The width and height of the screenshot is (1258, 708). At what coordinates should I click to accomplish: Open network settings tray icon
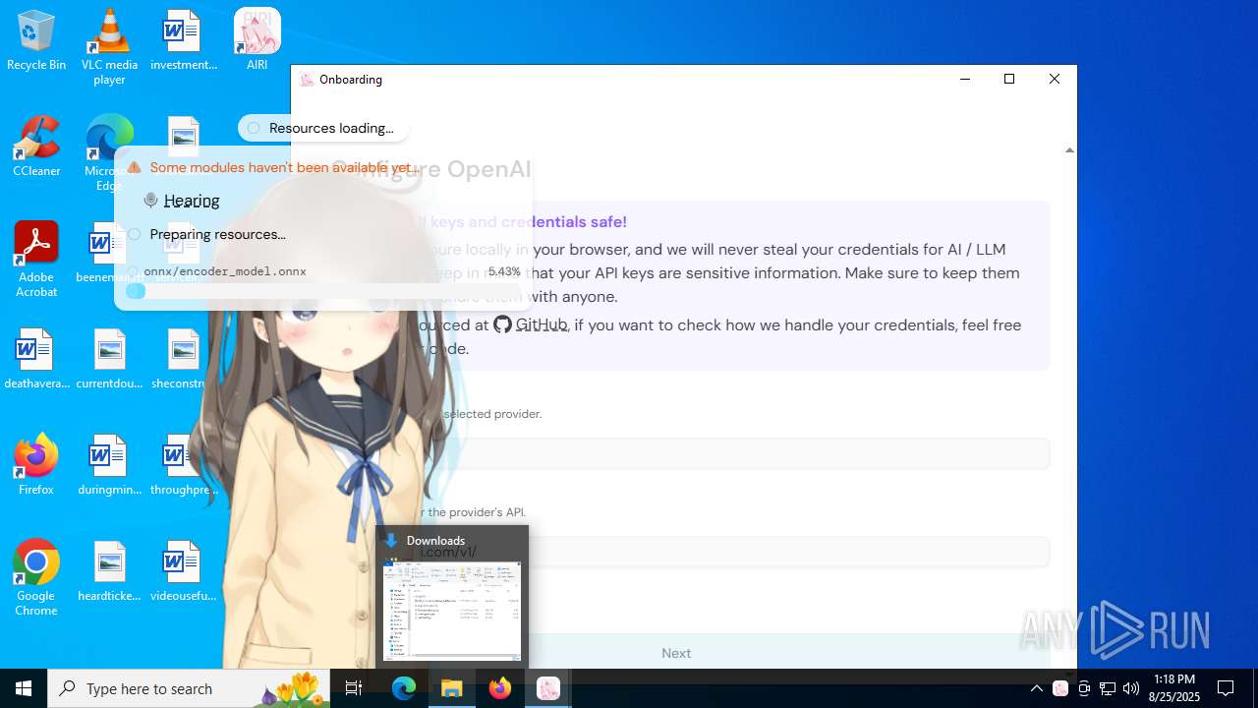click(1108, 688)
